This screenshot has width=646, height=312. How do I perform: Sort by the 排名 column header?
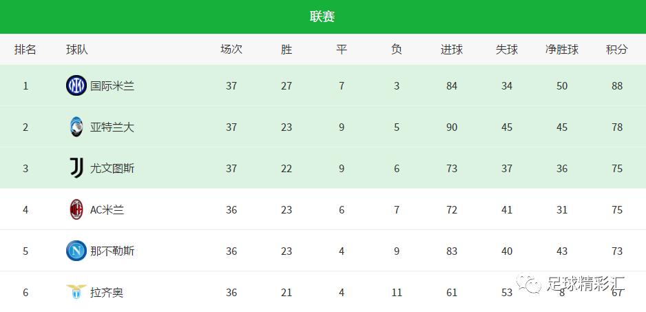tap(25, 50)
